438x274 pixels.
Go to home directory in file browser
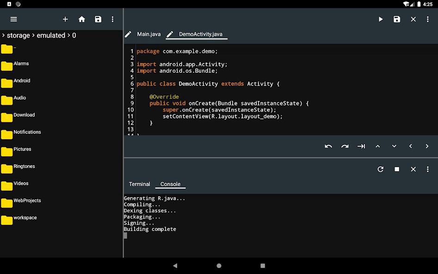[82, 19]
